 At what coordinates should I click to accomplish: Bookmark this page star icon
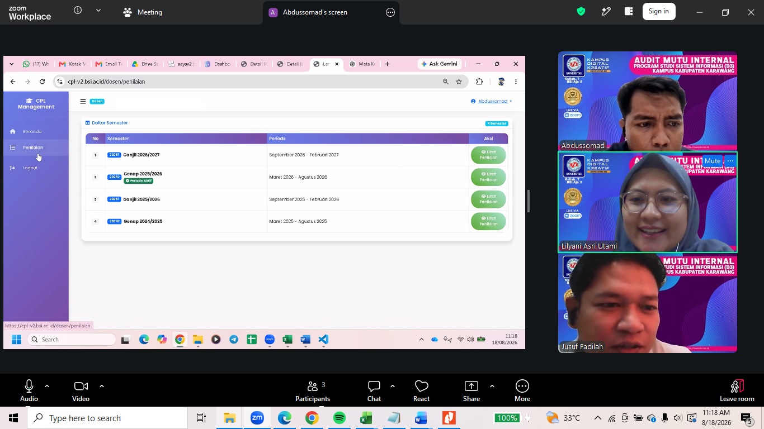click(459, 82)
